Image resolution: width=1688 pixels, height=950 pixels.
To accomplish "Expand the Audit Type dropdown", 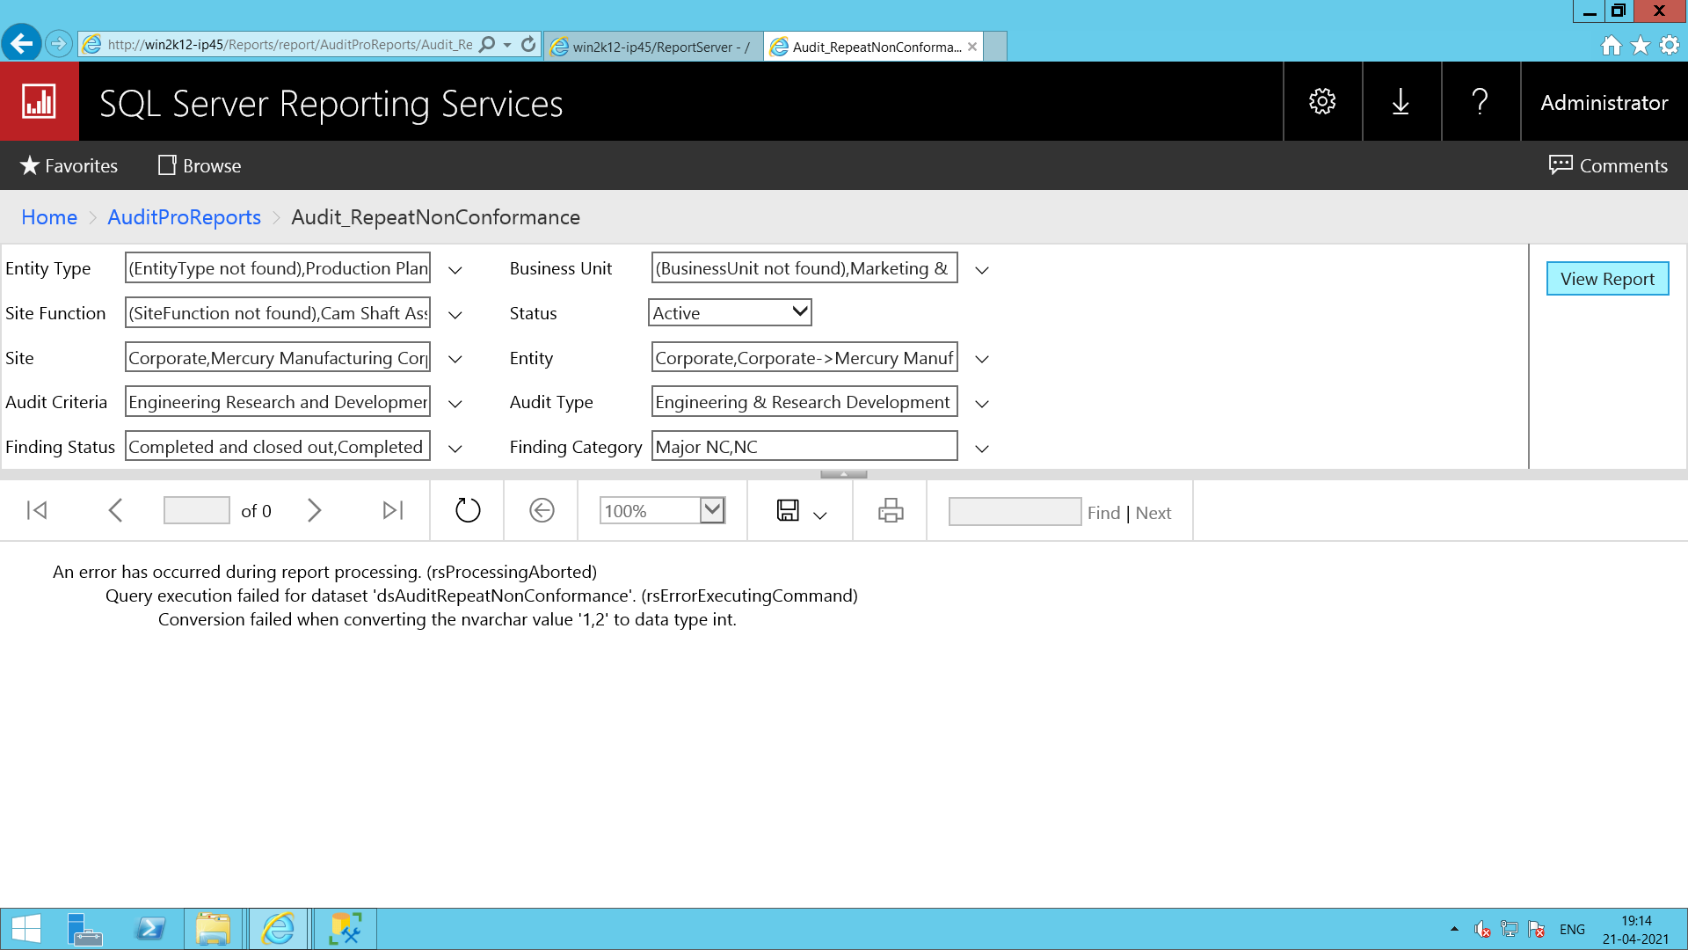I will [x=982, y=404].
